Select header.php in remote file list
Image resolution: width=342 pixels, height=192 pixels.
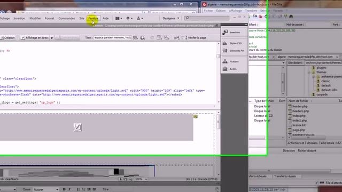[x=300, y=106]
